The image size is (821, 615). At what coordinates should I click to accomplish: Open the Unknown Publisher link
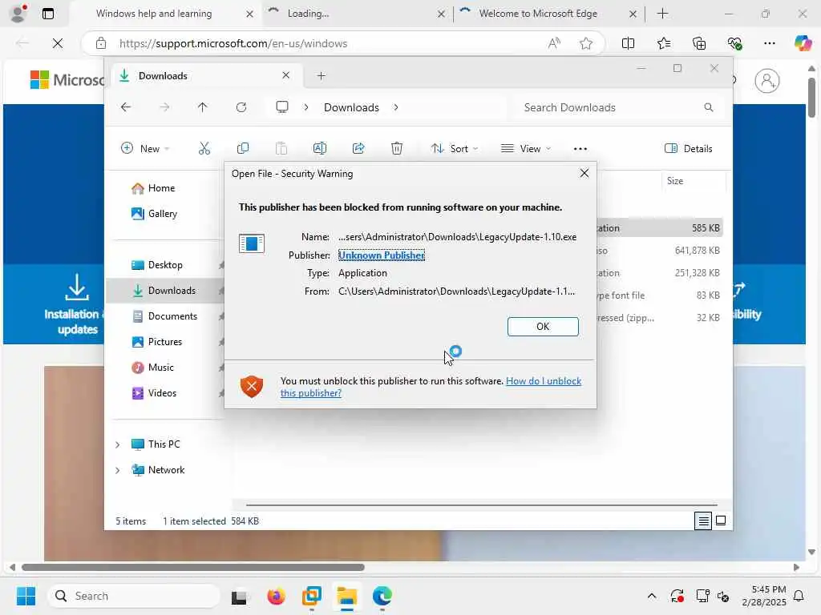pyautogui.click(x=381, y=255)
